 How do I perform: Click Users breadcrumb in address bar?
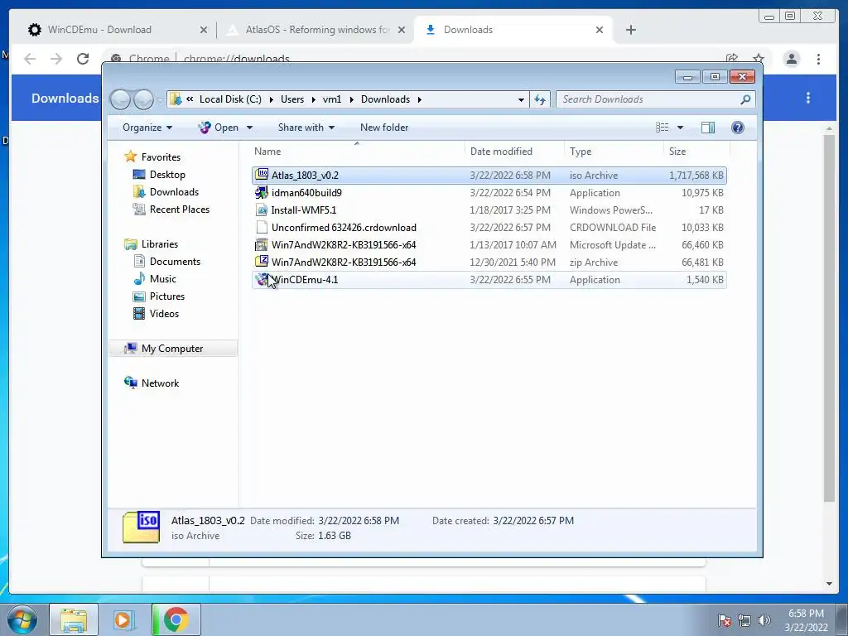pos(292,99)
